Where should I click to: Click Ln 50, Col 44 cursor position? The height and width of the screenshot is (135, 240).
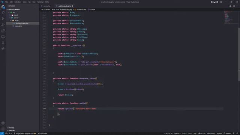[168, 133]
